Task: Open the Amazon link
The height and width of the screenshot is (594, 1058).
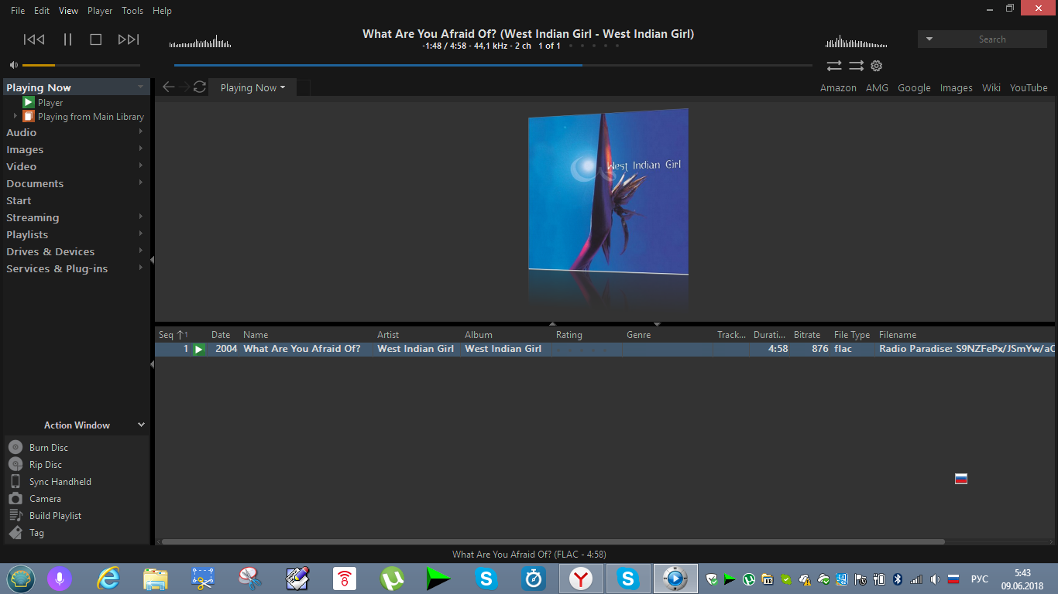Action: [x=838, y=87]
